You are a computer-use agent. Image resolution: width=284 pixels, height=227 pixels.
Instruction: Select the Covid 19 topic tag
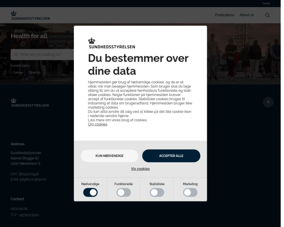coord(34,72)
